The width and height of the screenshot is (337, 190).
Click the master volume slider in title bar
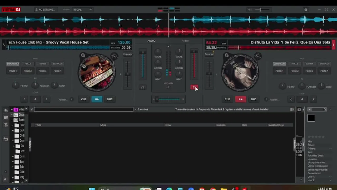[x=262, y=10]
